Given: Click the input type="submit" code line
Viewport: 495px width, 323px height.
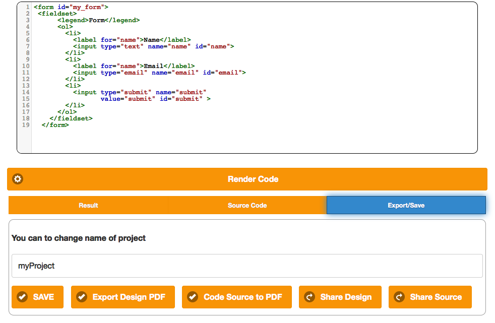Looking at the screenshot, I should click(140, 92).
